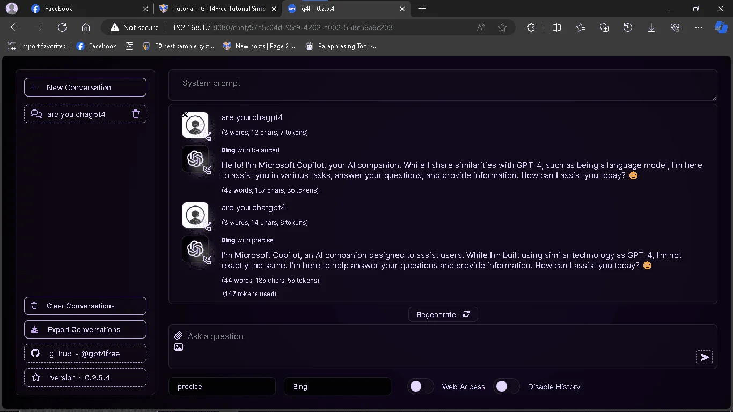This screenshot has height=412, width=733.
Task: Reload the page with the refresh icon
Action: (x=62, y=27)
